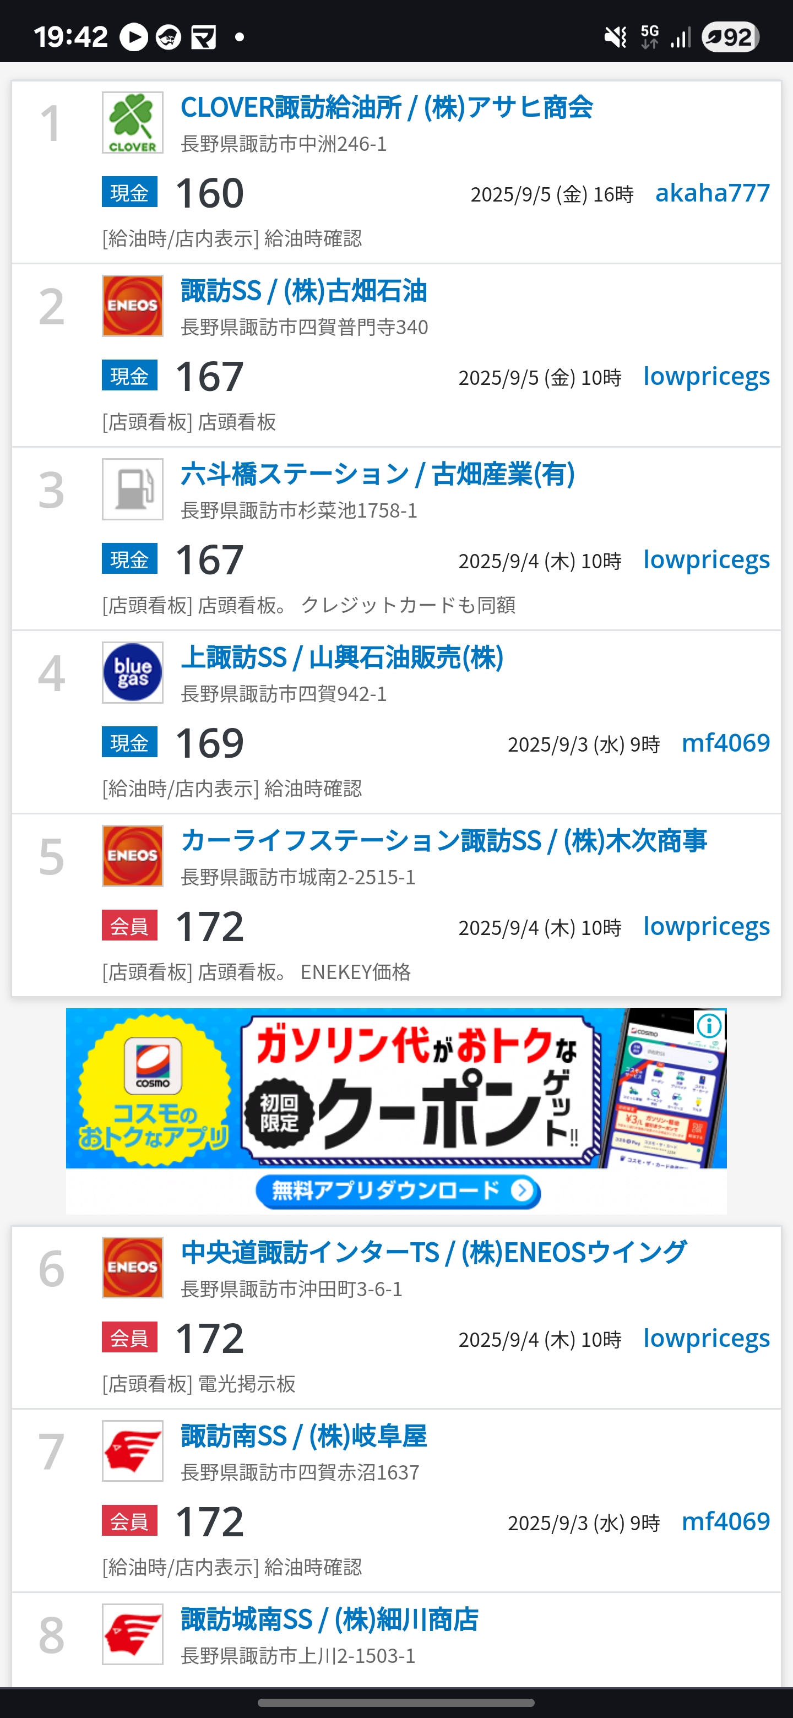The image size is (793, 1718).
Task: Tap ENEOS logo for 中央道諏訪インターTS
Action: pyautogui.click(x=132, y=1268)
